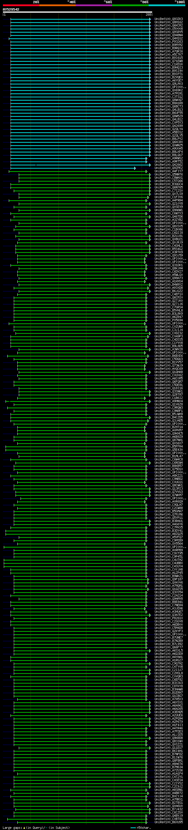Select hit label UniRef100_C1KEU0
Viewport: 188px width, 830px height.
pos(169,64)
